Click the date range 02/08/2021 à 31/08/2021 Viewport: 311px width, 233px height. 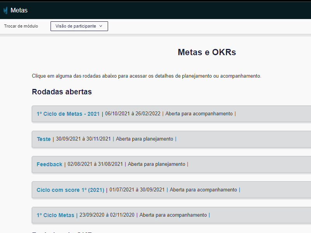click(95, 164)
